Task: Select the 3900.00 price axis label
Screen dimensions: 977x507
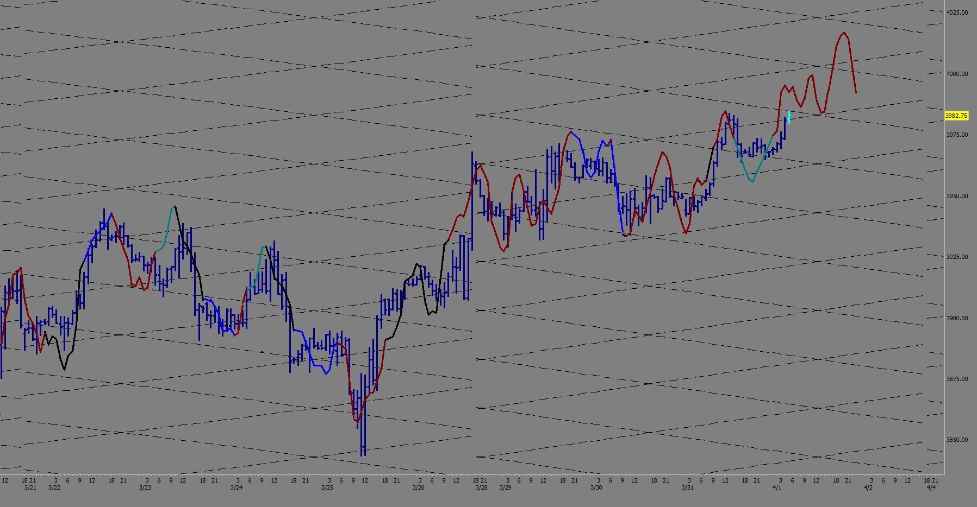Action: (x=957, y=318)
